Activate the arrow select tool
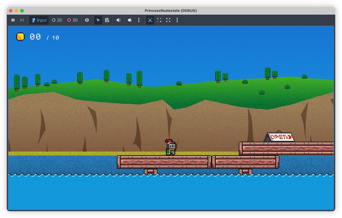This screenshot has width=342, height=218. point(98,20)
